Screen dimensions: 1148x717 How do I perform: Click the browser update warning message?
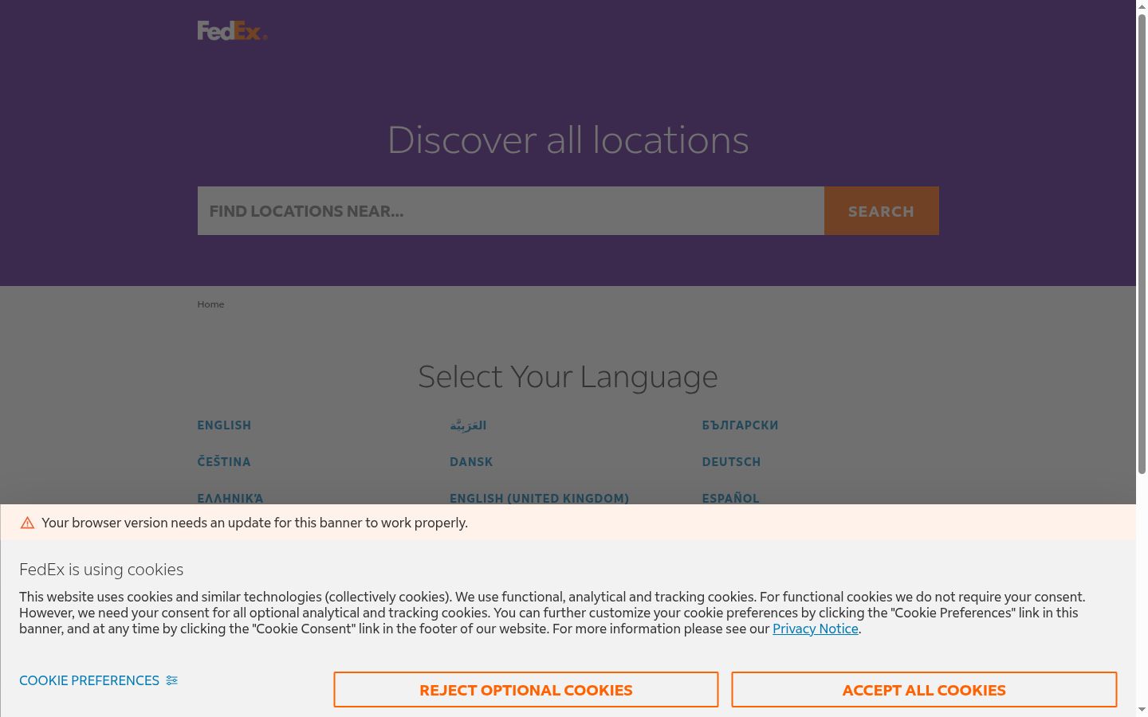(x=254, y=523)
